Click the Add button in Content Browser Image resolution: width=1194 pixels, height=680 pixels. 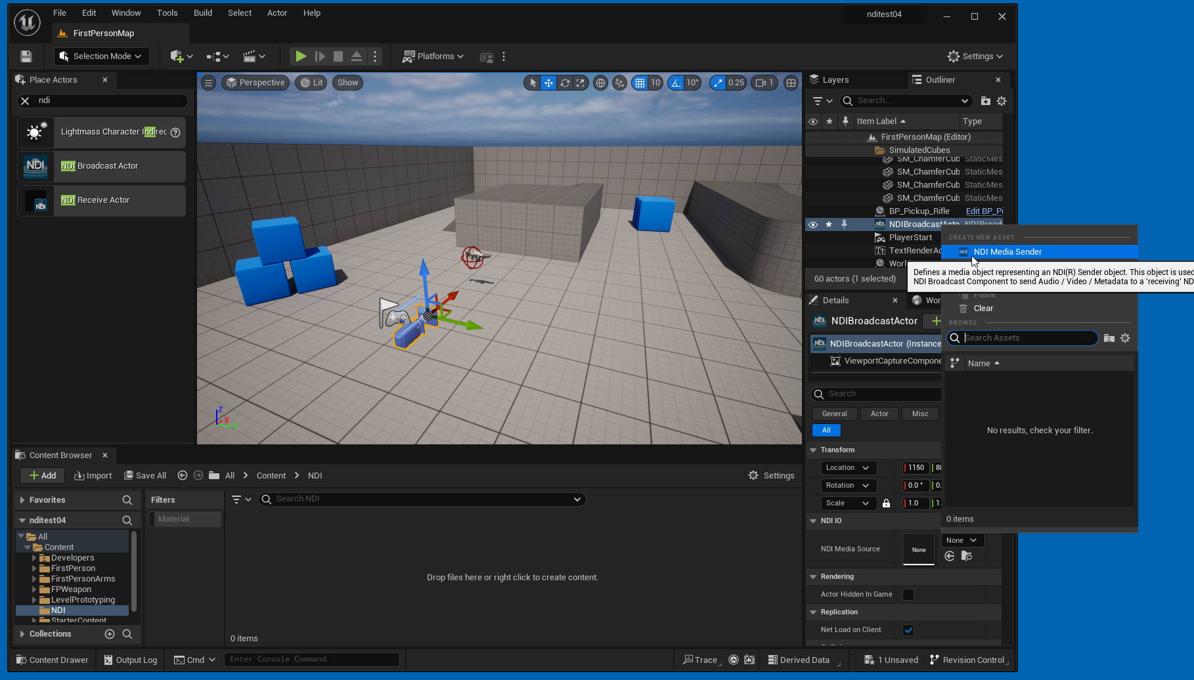point(43,476)
